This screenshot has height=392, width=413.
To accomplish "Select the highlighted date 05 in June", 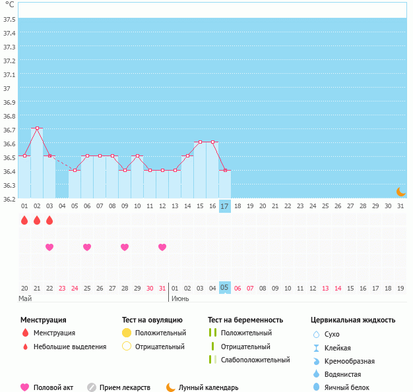I will (x=224, y=288).
